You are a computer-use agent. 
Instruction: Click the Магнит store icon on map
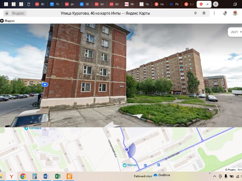coord(124,165)
